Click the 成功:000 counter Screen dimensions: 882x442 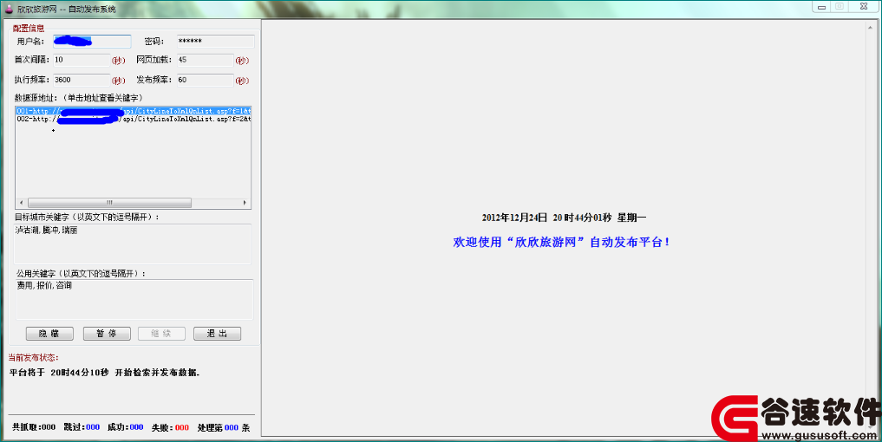[x=126, y=427]
